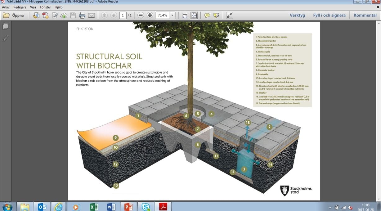This screenshot has height=211, width=381.
Task: Open Excel from the Windows taskbar
Action: [94, 206]
